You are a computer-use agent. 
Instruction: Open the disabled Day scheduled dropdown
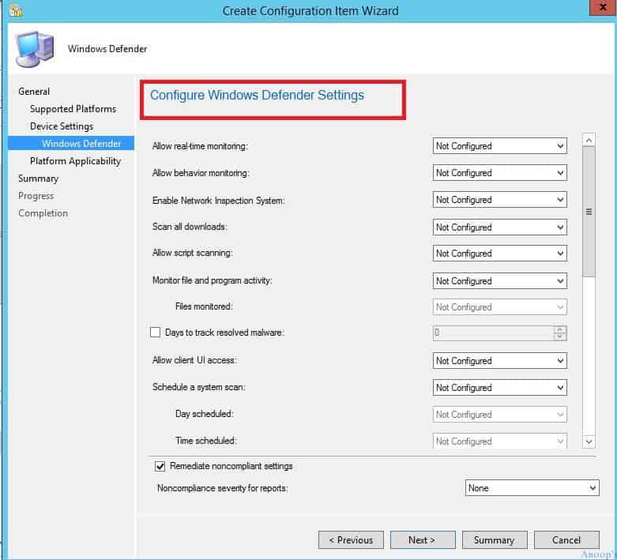click(500, 415)
